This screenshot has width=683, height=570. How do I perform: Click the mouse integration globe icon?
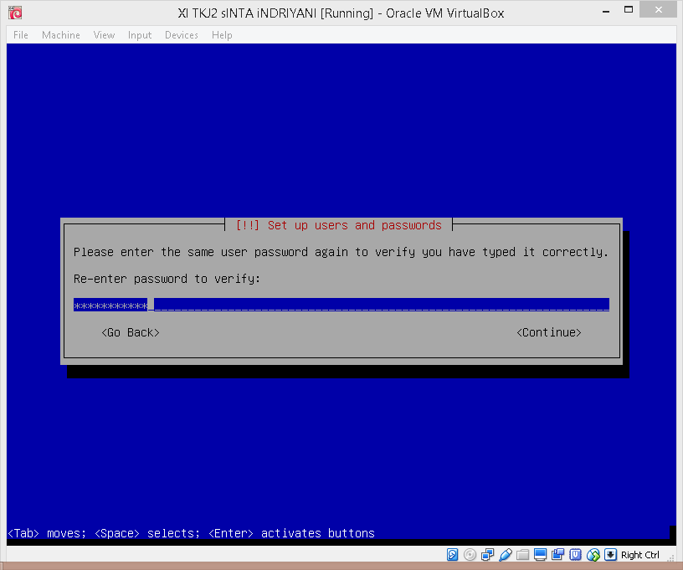[x=593, y=555]
